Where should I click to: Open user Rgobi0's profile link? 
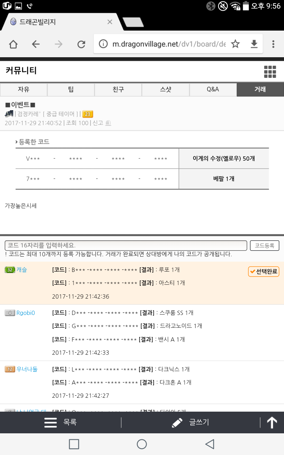click(x=26, y=313)
